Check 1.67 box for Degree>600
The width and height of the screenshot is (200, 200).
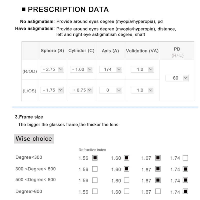click(158, 191)
